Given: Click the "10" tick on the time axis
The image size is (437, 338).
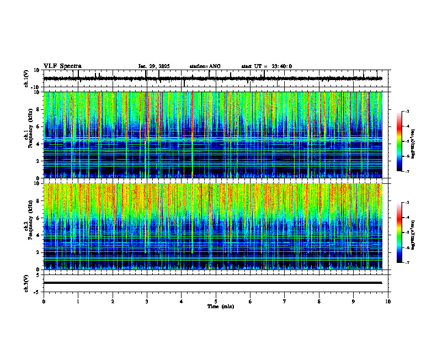Looking at the screenshot, I should pyautogui.click(x=388, y=302).
